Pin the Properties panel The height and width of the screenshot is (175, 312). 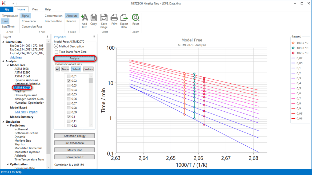[94, 37]
